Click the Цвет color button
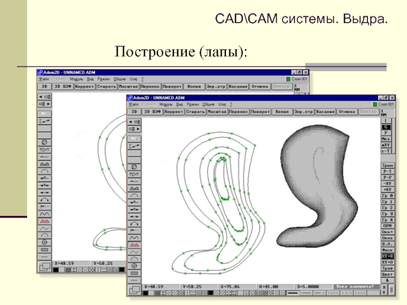The width and height of the screenshot is (407, 305). 386,274
